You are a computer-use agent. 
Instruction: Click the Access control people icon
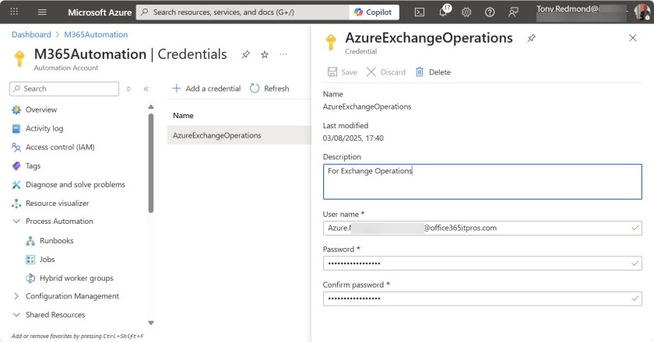(x=16, y=147)
